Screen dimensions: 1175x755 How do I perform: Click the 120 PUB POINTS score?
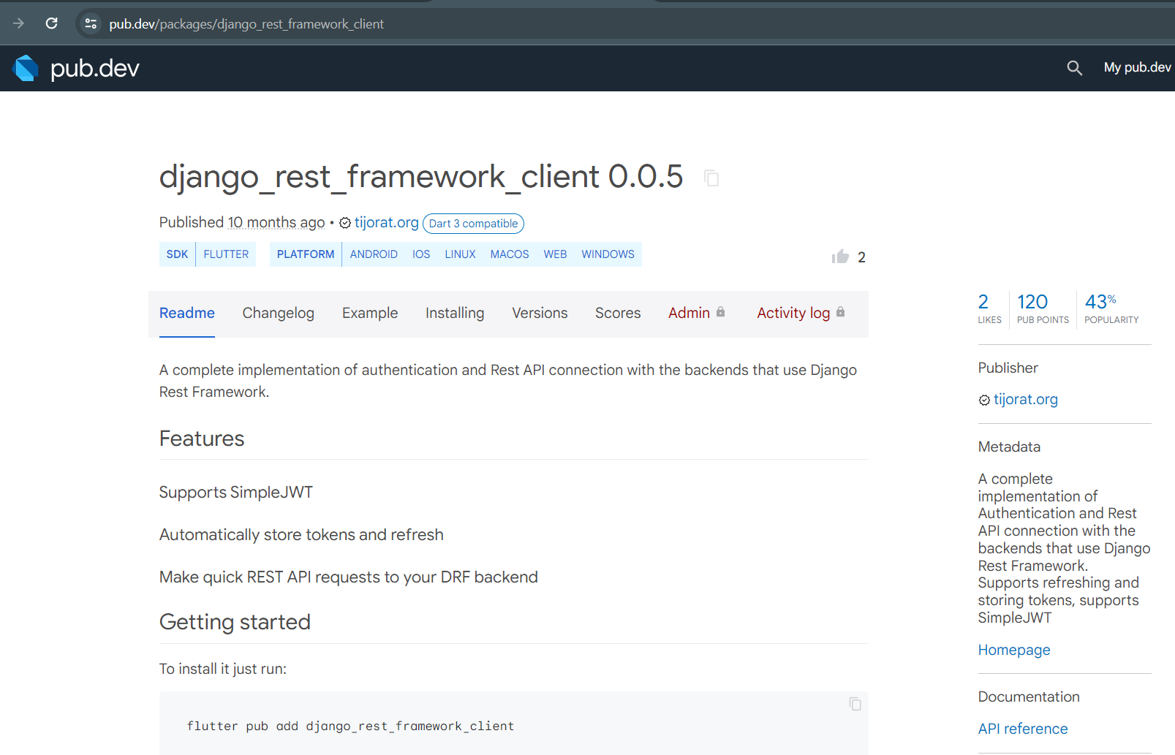[x=1043, y=308]
